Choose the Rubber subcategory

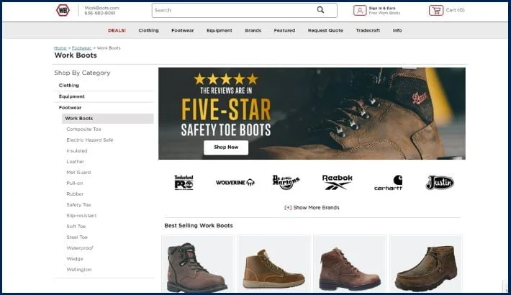tap(75, 194)
